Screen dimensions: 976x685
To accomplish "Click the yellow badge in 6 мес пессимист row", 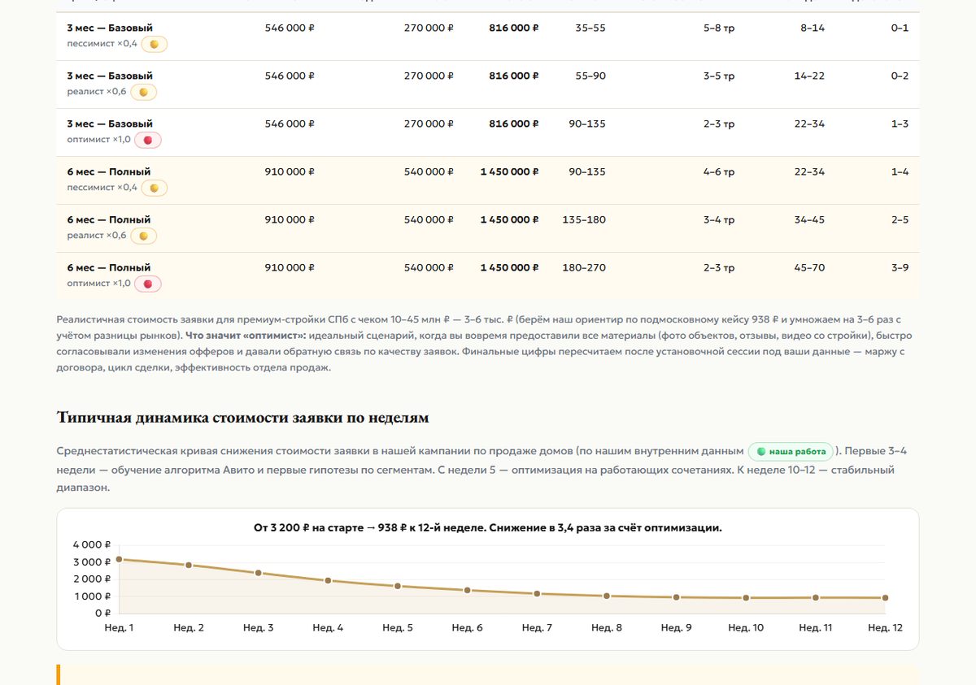I will click(155, 188).
